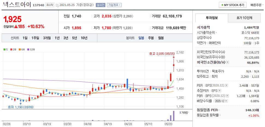Select the 1년 line chart
This screenshot has height=127, width=265.
(x=57, y=38)
